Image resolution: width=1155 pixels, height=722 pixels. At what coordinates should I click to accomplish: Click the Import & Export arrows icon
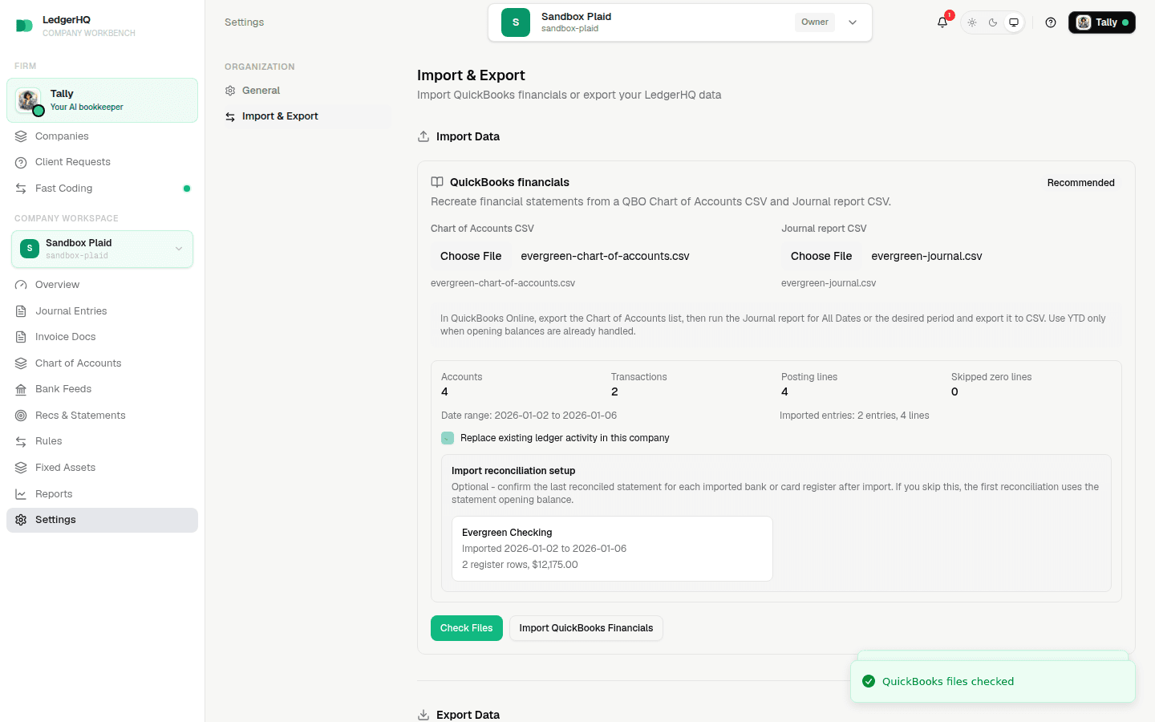click(230, 116)
